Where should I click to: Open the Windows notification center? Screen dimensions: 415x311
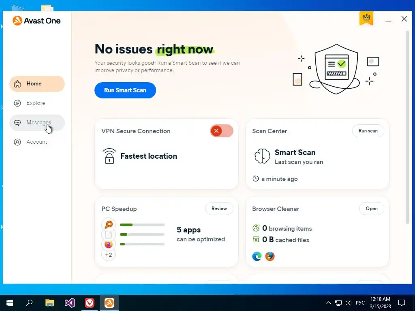[x=402, y=303]
